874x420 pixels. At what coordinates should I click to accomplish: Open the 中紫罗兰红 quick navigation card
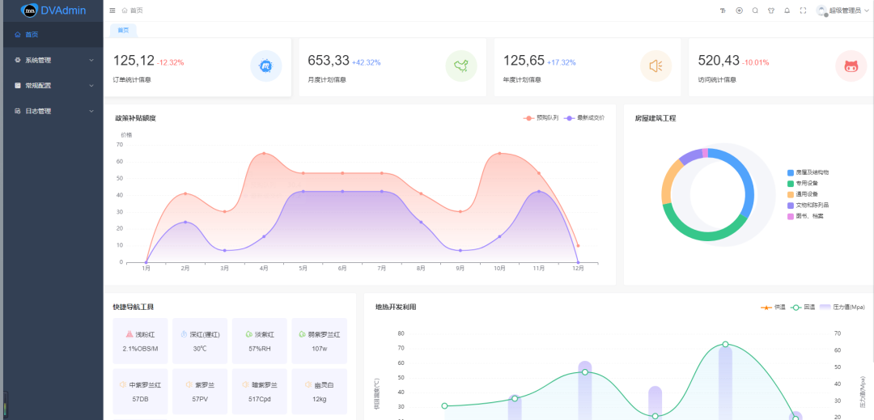pos(140,391)
